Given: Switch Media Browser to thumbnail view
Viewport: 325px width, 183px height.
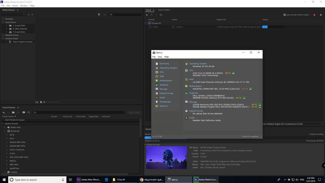Looking at the screenshot, I should (41, 102).
